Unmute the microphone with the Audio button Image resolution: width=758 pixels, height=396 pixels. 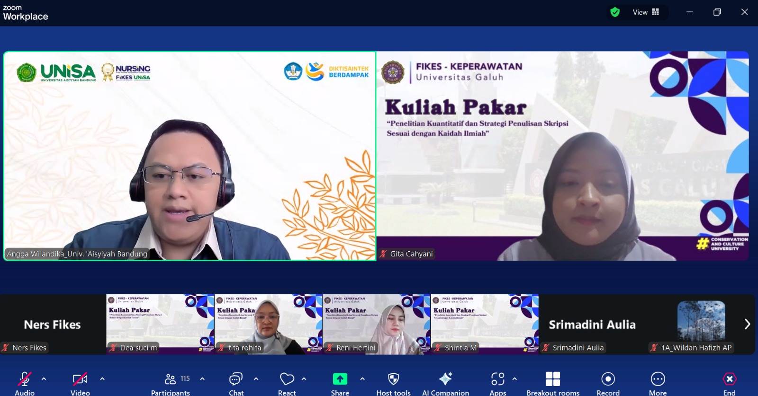click(25, 380)
